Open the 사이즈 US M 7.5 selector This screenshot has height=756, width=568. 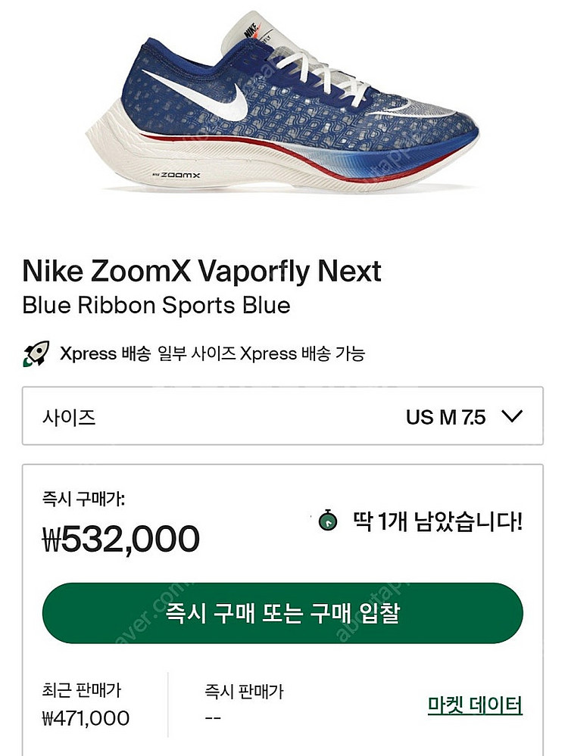282,416
